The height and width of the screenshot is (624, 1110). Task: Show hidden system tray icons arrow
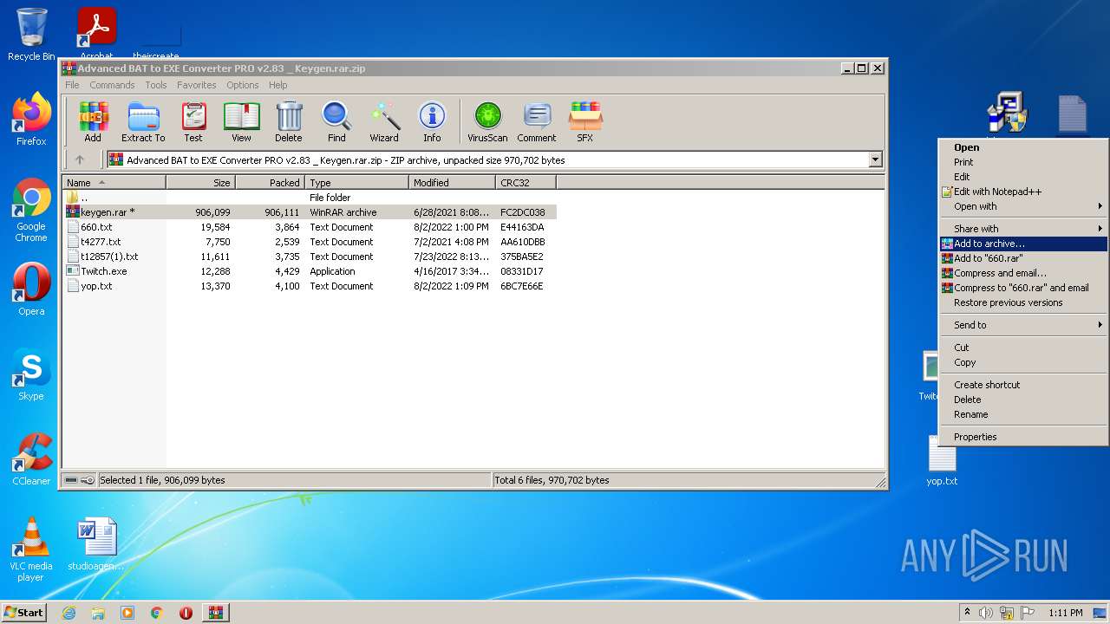(x=967, y=613)
